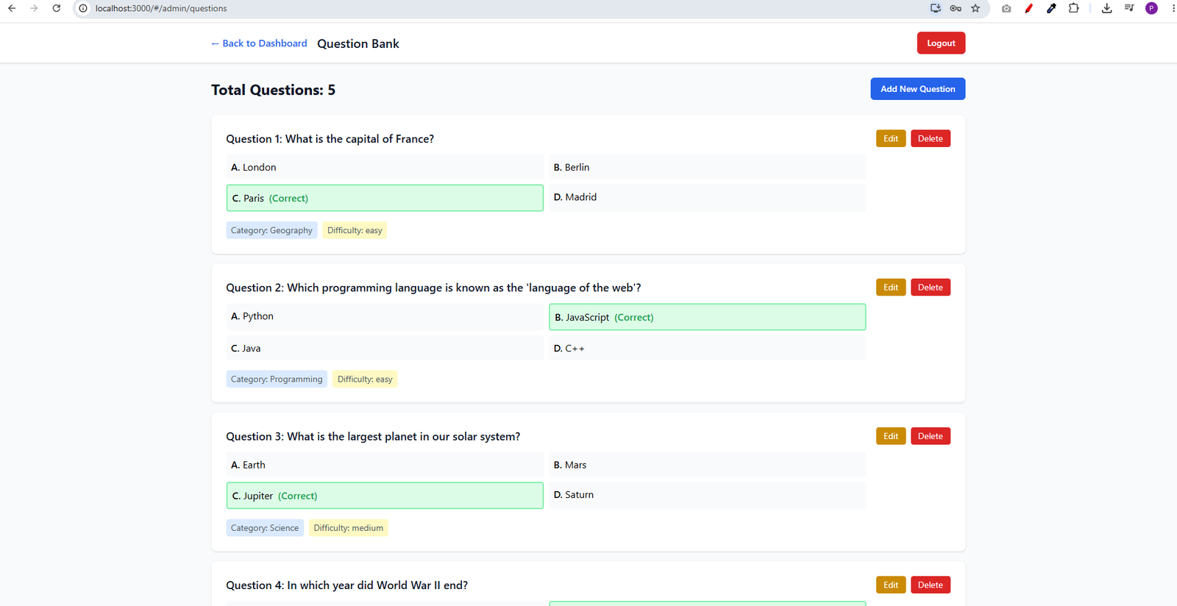Click Question 4 title text
1177x606 pixels.
(346, 585)
